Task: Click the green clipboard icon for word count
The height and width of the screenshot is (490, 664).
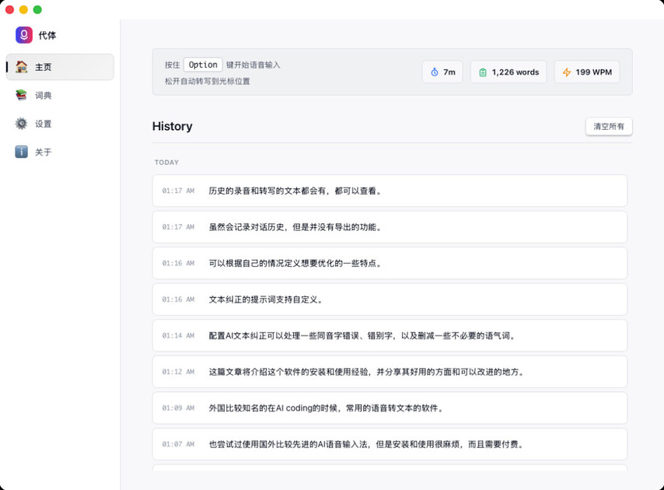Action: click(483, 72)
